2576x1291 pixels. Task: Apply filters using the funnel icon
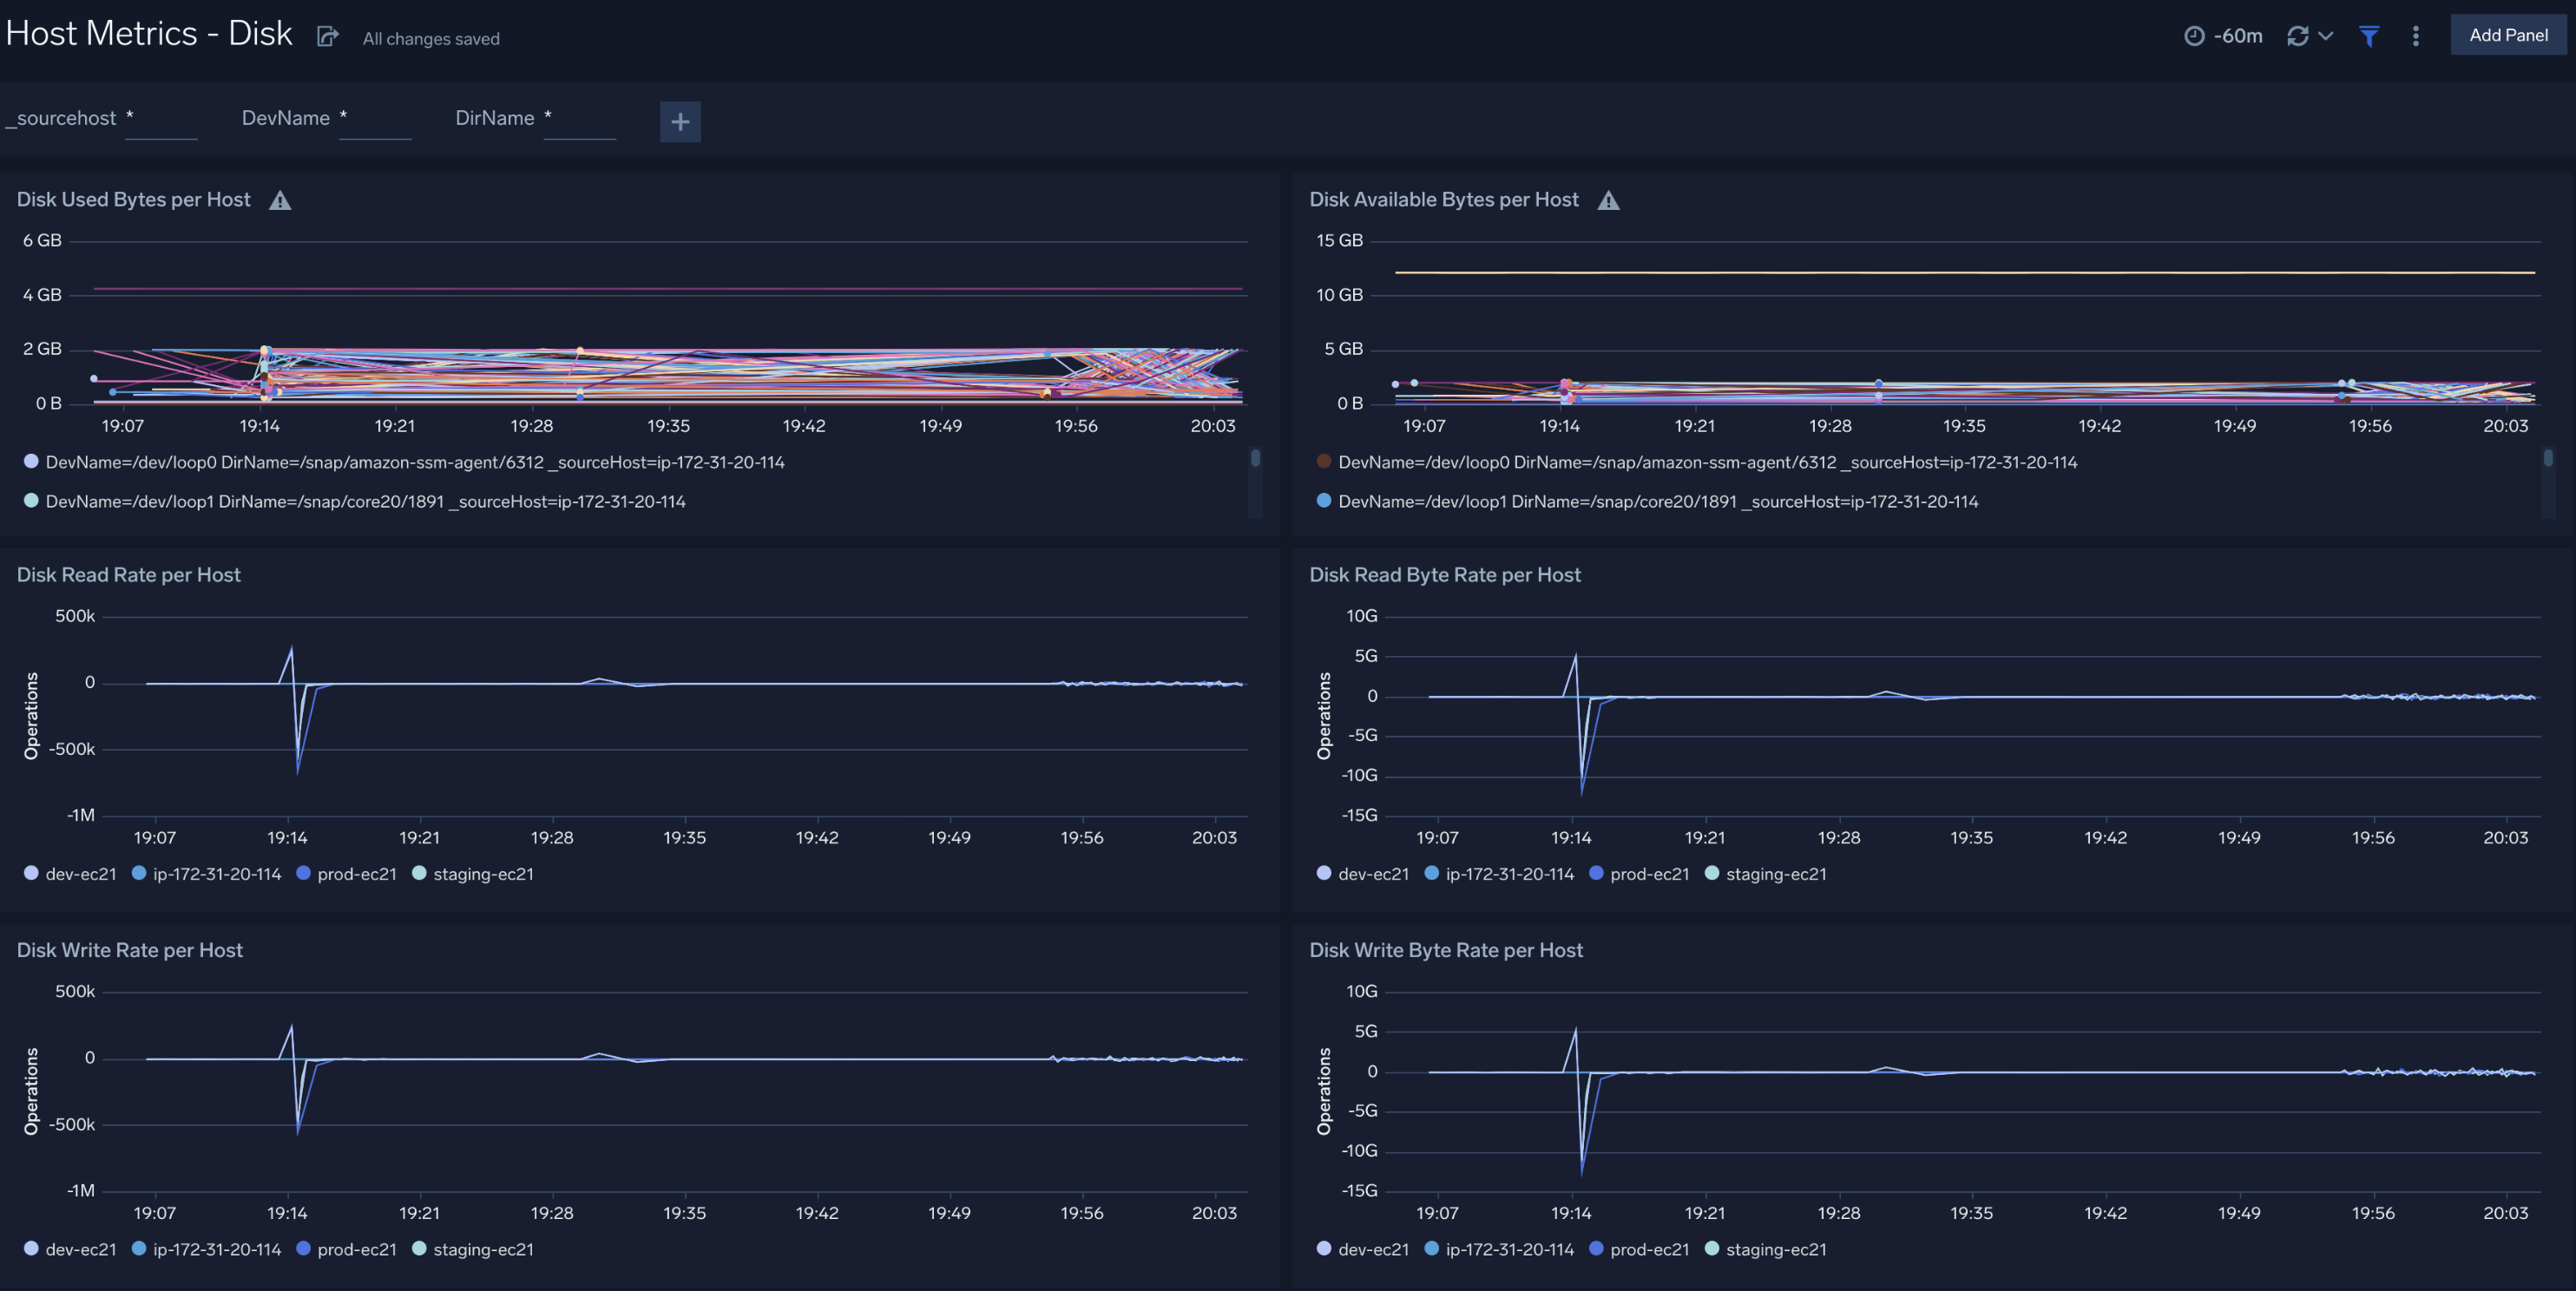2369,36
